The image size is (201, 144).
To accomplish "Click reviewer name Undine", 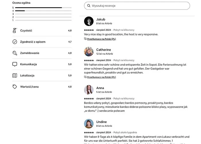I will coord(101,122).
